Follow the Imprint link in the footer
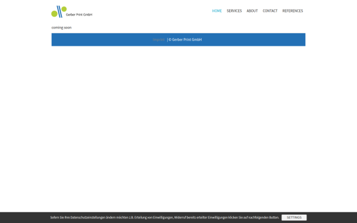 [158, 40]
